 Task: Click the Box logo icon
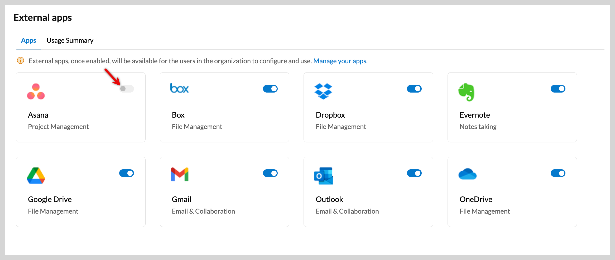pos(180,89)
